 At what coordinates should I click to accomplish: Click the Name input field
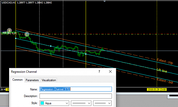[75, 89]
